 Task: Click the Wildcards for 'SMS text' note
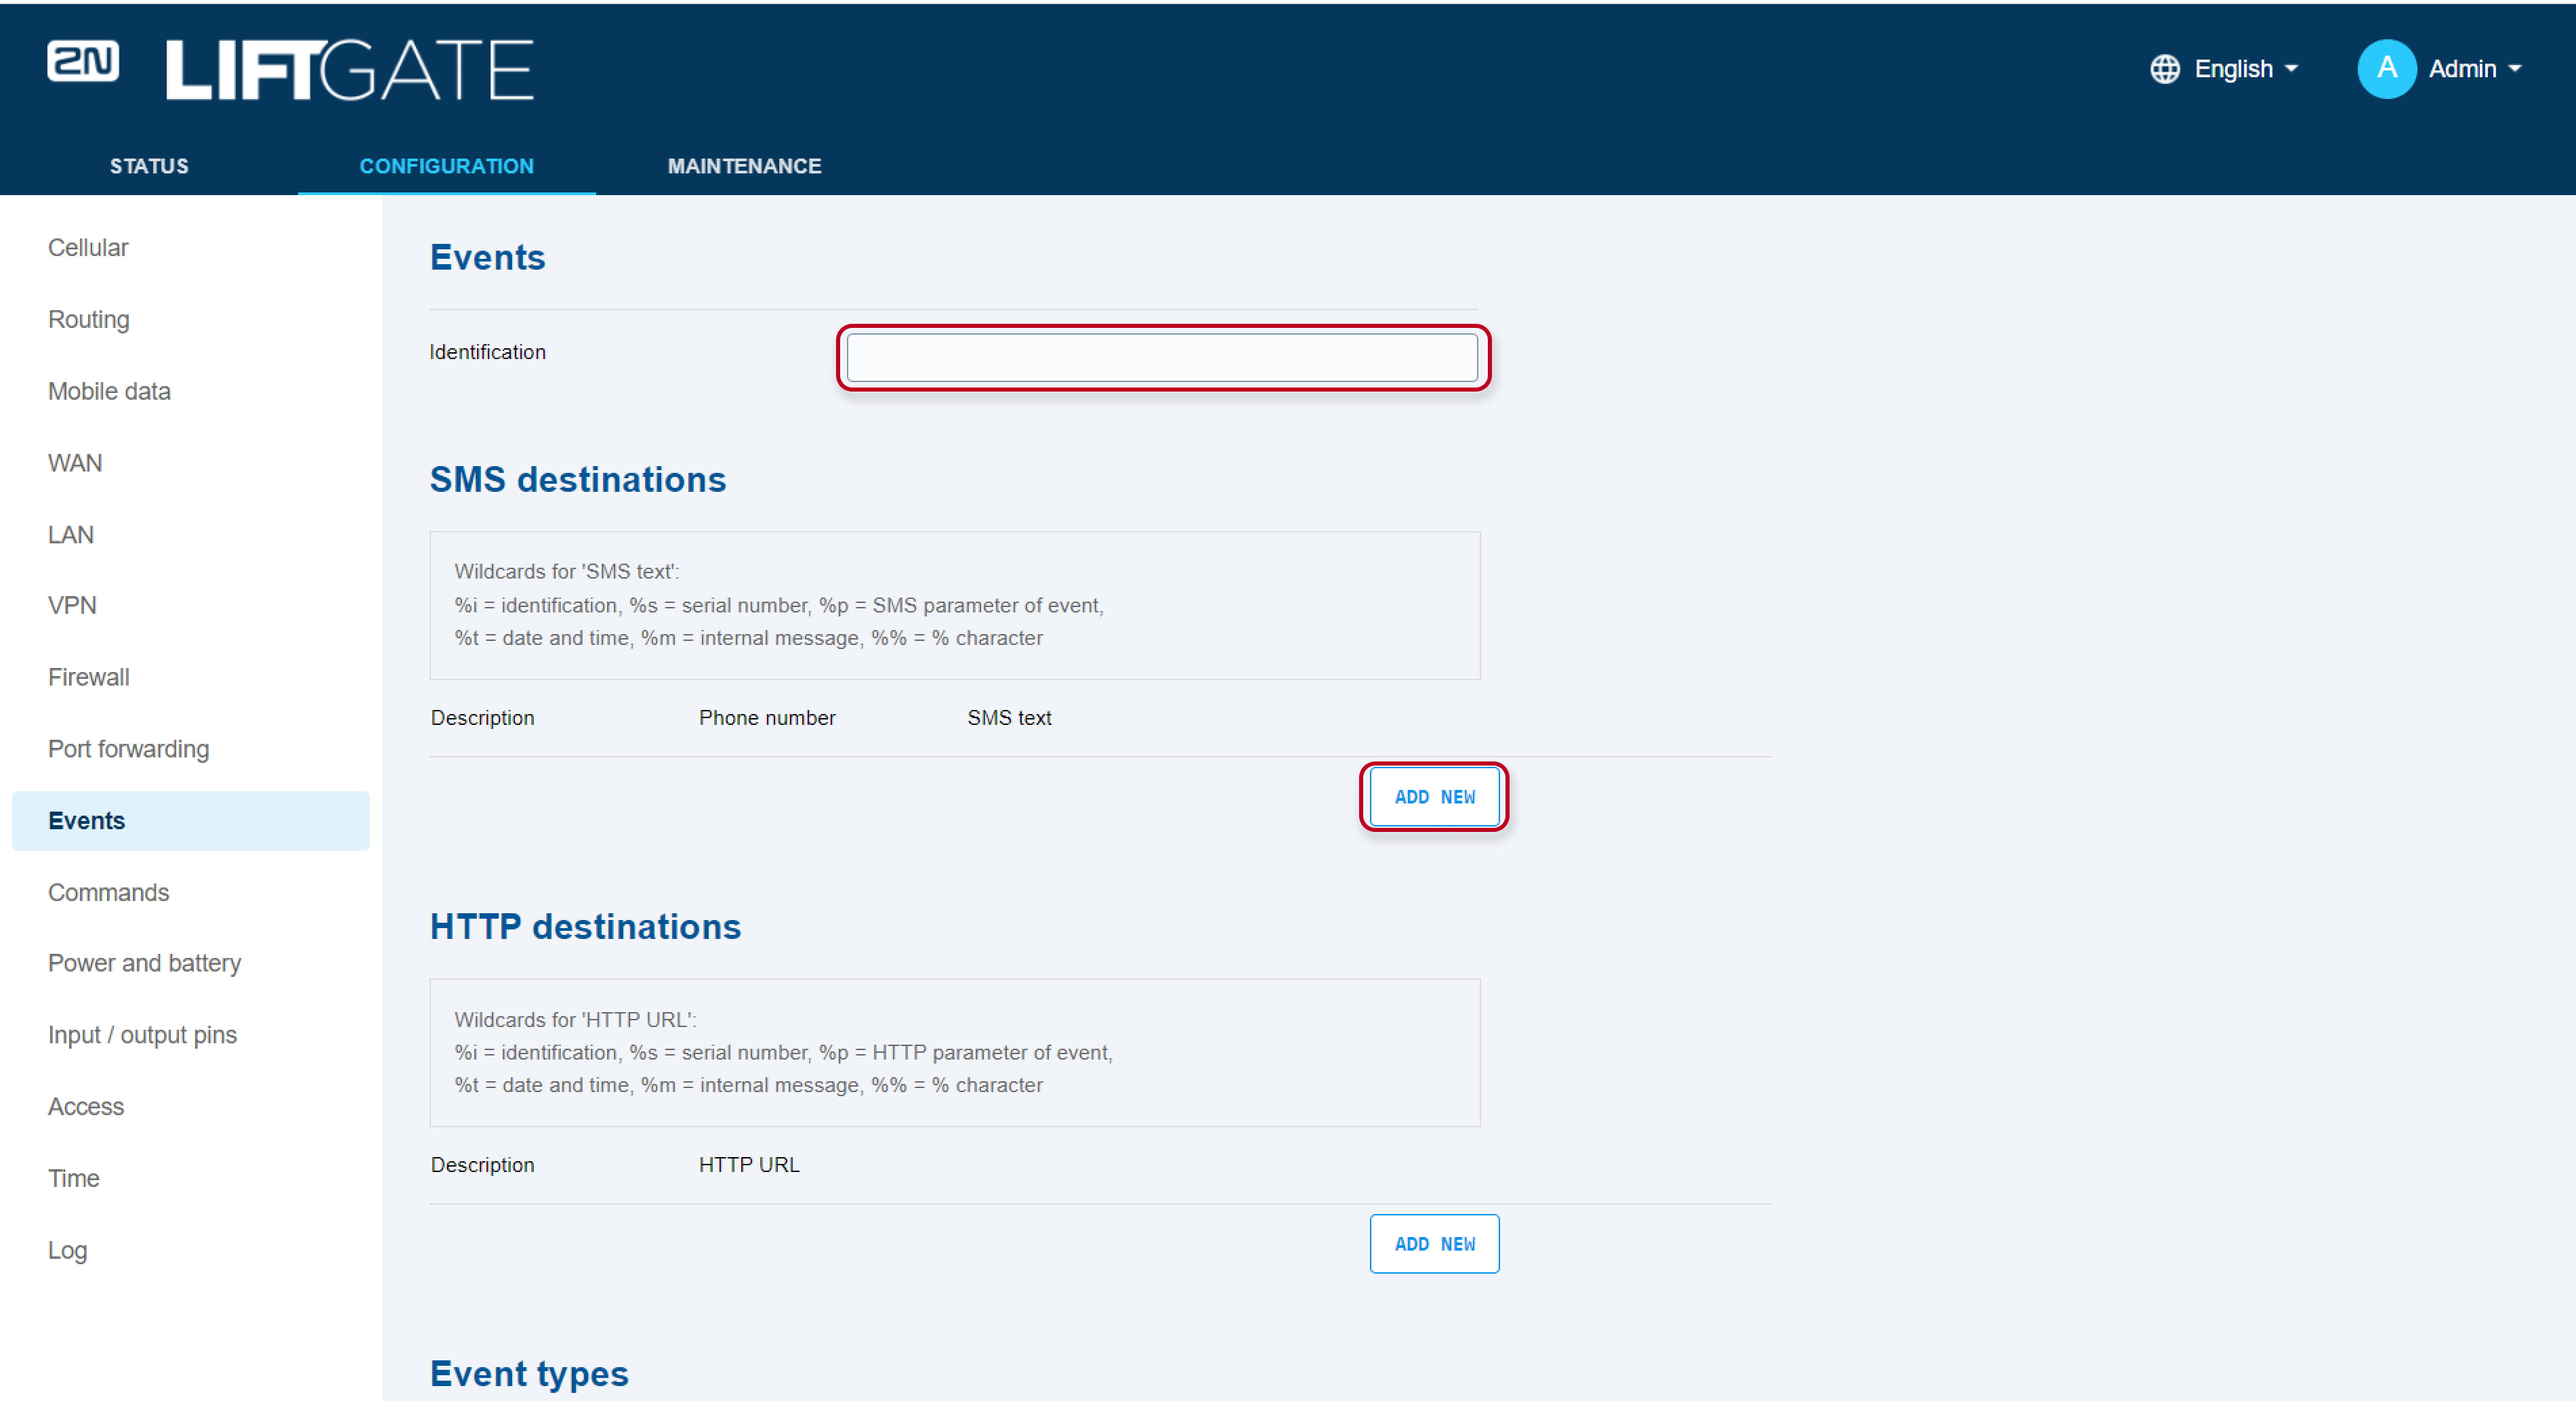(954, 605)
